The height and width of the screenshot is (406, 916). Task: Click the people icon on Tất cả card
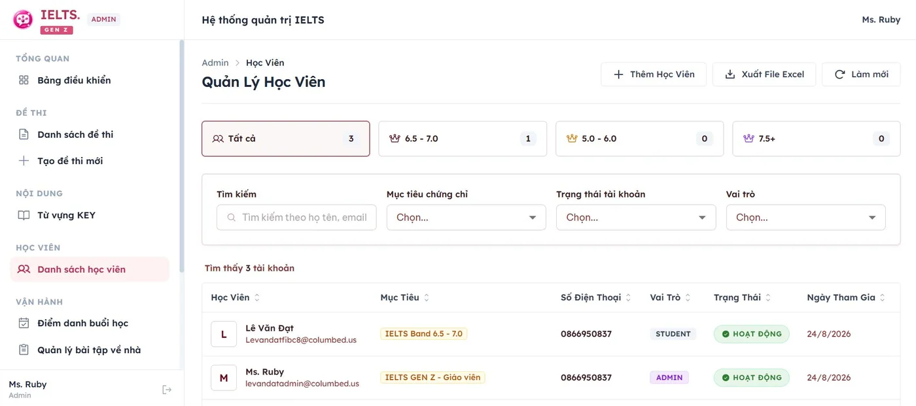pyautogui.click(x=218, y=139)
